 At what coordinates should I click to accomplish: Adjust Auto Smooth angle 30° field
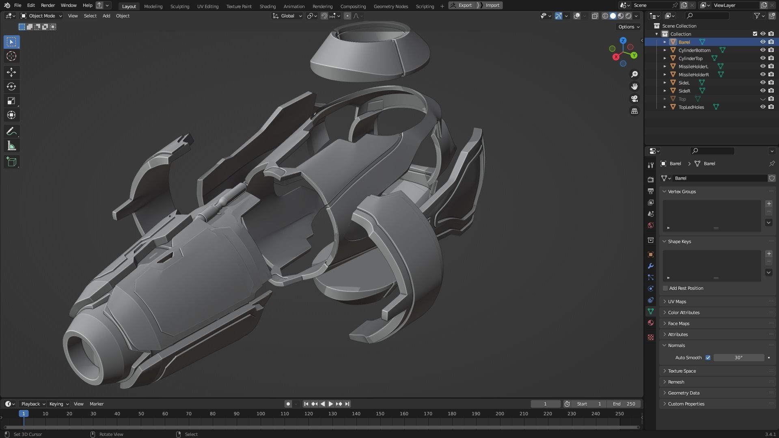click(738, 358)
